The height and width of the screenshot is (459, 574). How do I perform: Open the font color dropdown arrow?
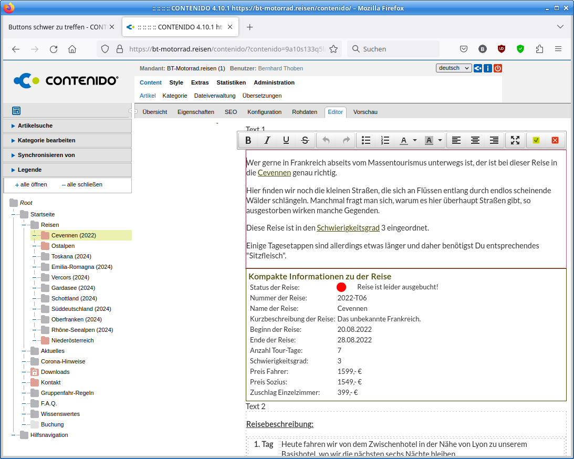(415, 140)
